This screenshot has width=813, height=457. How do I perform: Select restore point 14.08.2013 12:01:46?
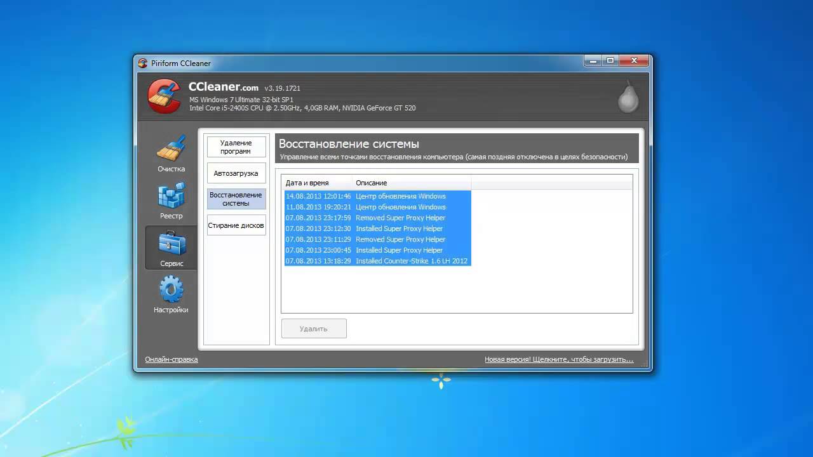pyautogui.click(x=377, y=196)
